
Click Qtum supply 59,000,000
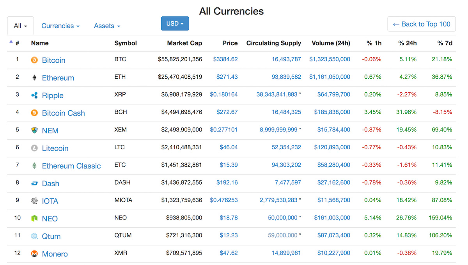point(283,235)
